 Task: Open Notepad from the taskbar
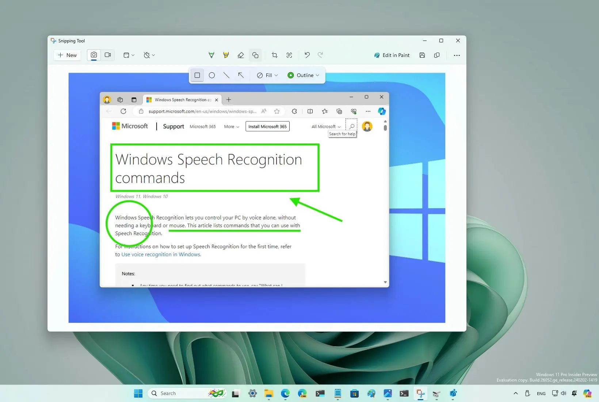pos(337,393)
